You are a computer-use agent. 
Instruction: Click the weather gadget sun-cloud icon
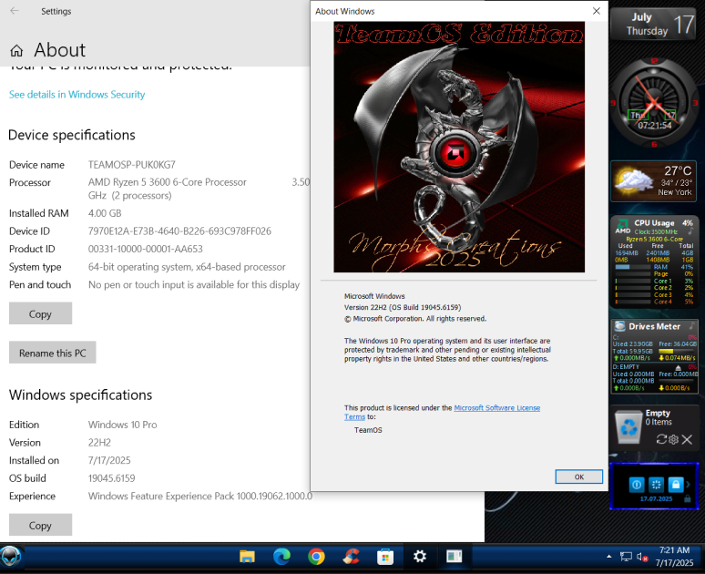[634, 180]
